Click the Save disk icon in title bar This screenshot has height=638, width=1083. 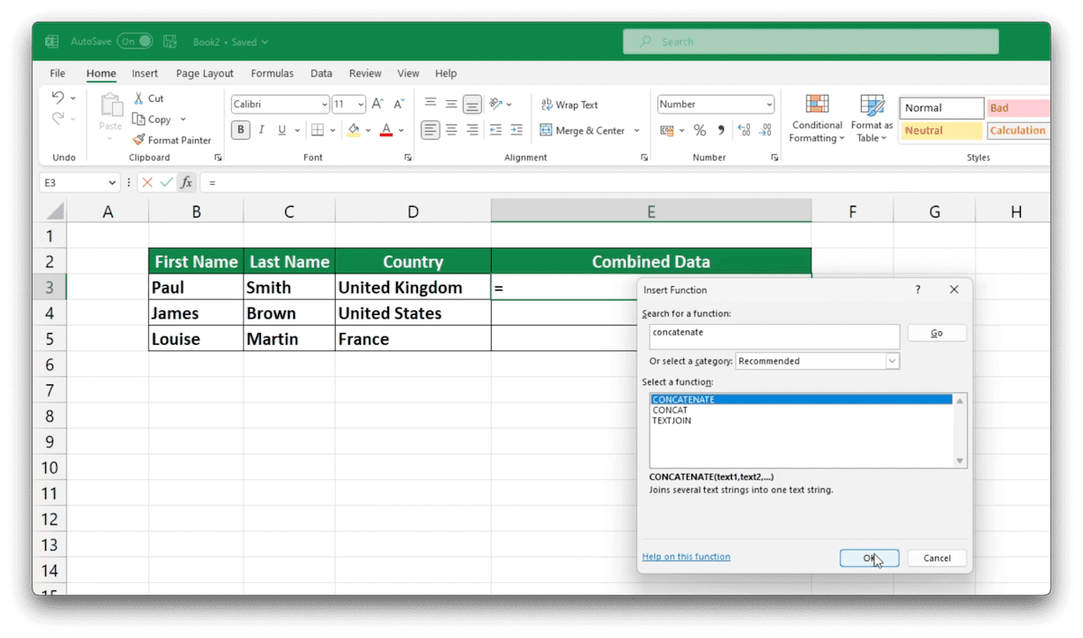(x=171, y=42)
